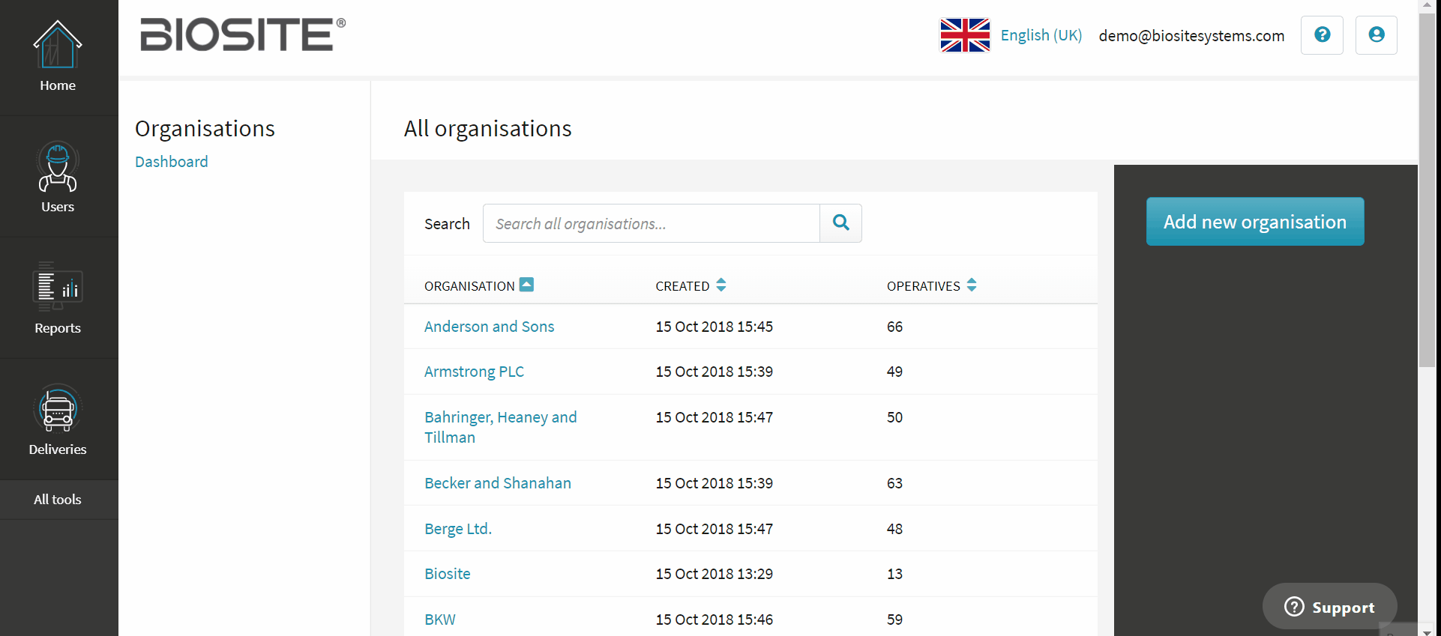Go to the Dashboard link
Viewport: 1441px width, 636px height.
172,162
